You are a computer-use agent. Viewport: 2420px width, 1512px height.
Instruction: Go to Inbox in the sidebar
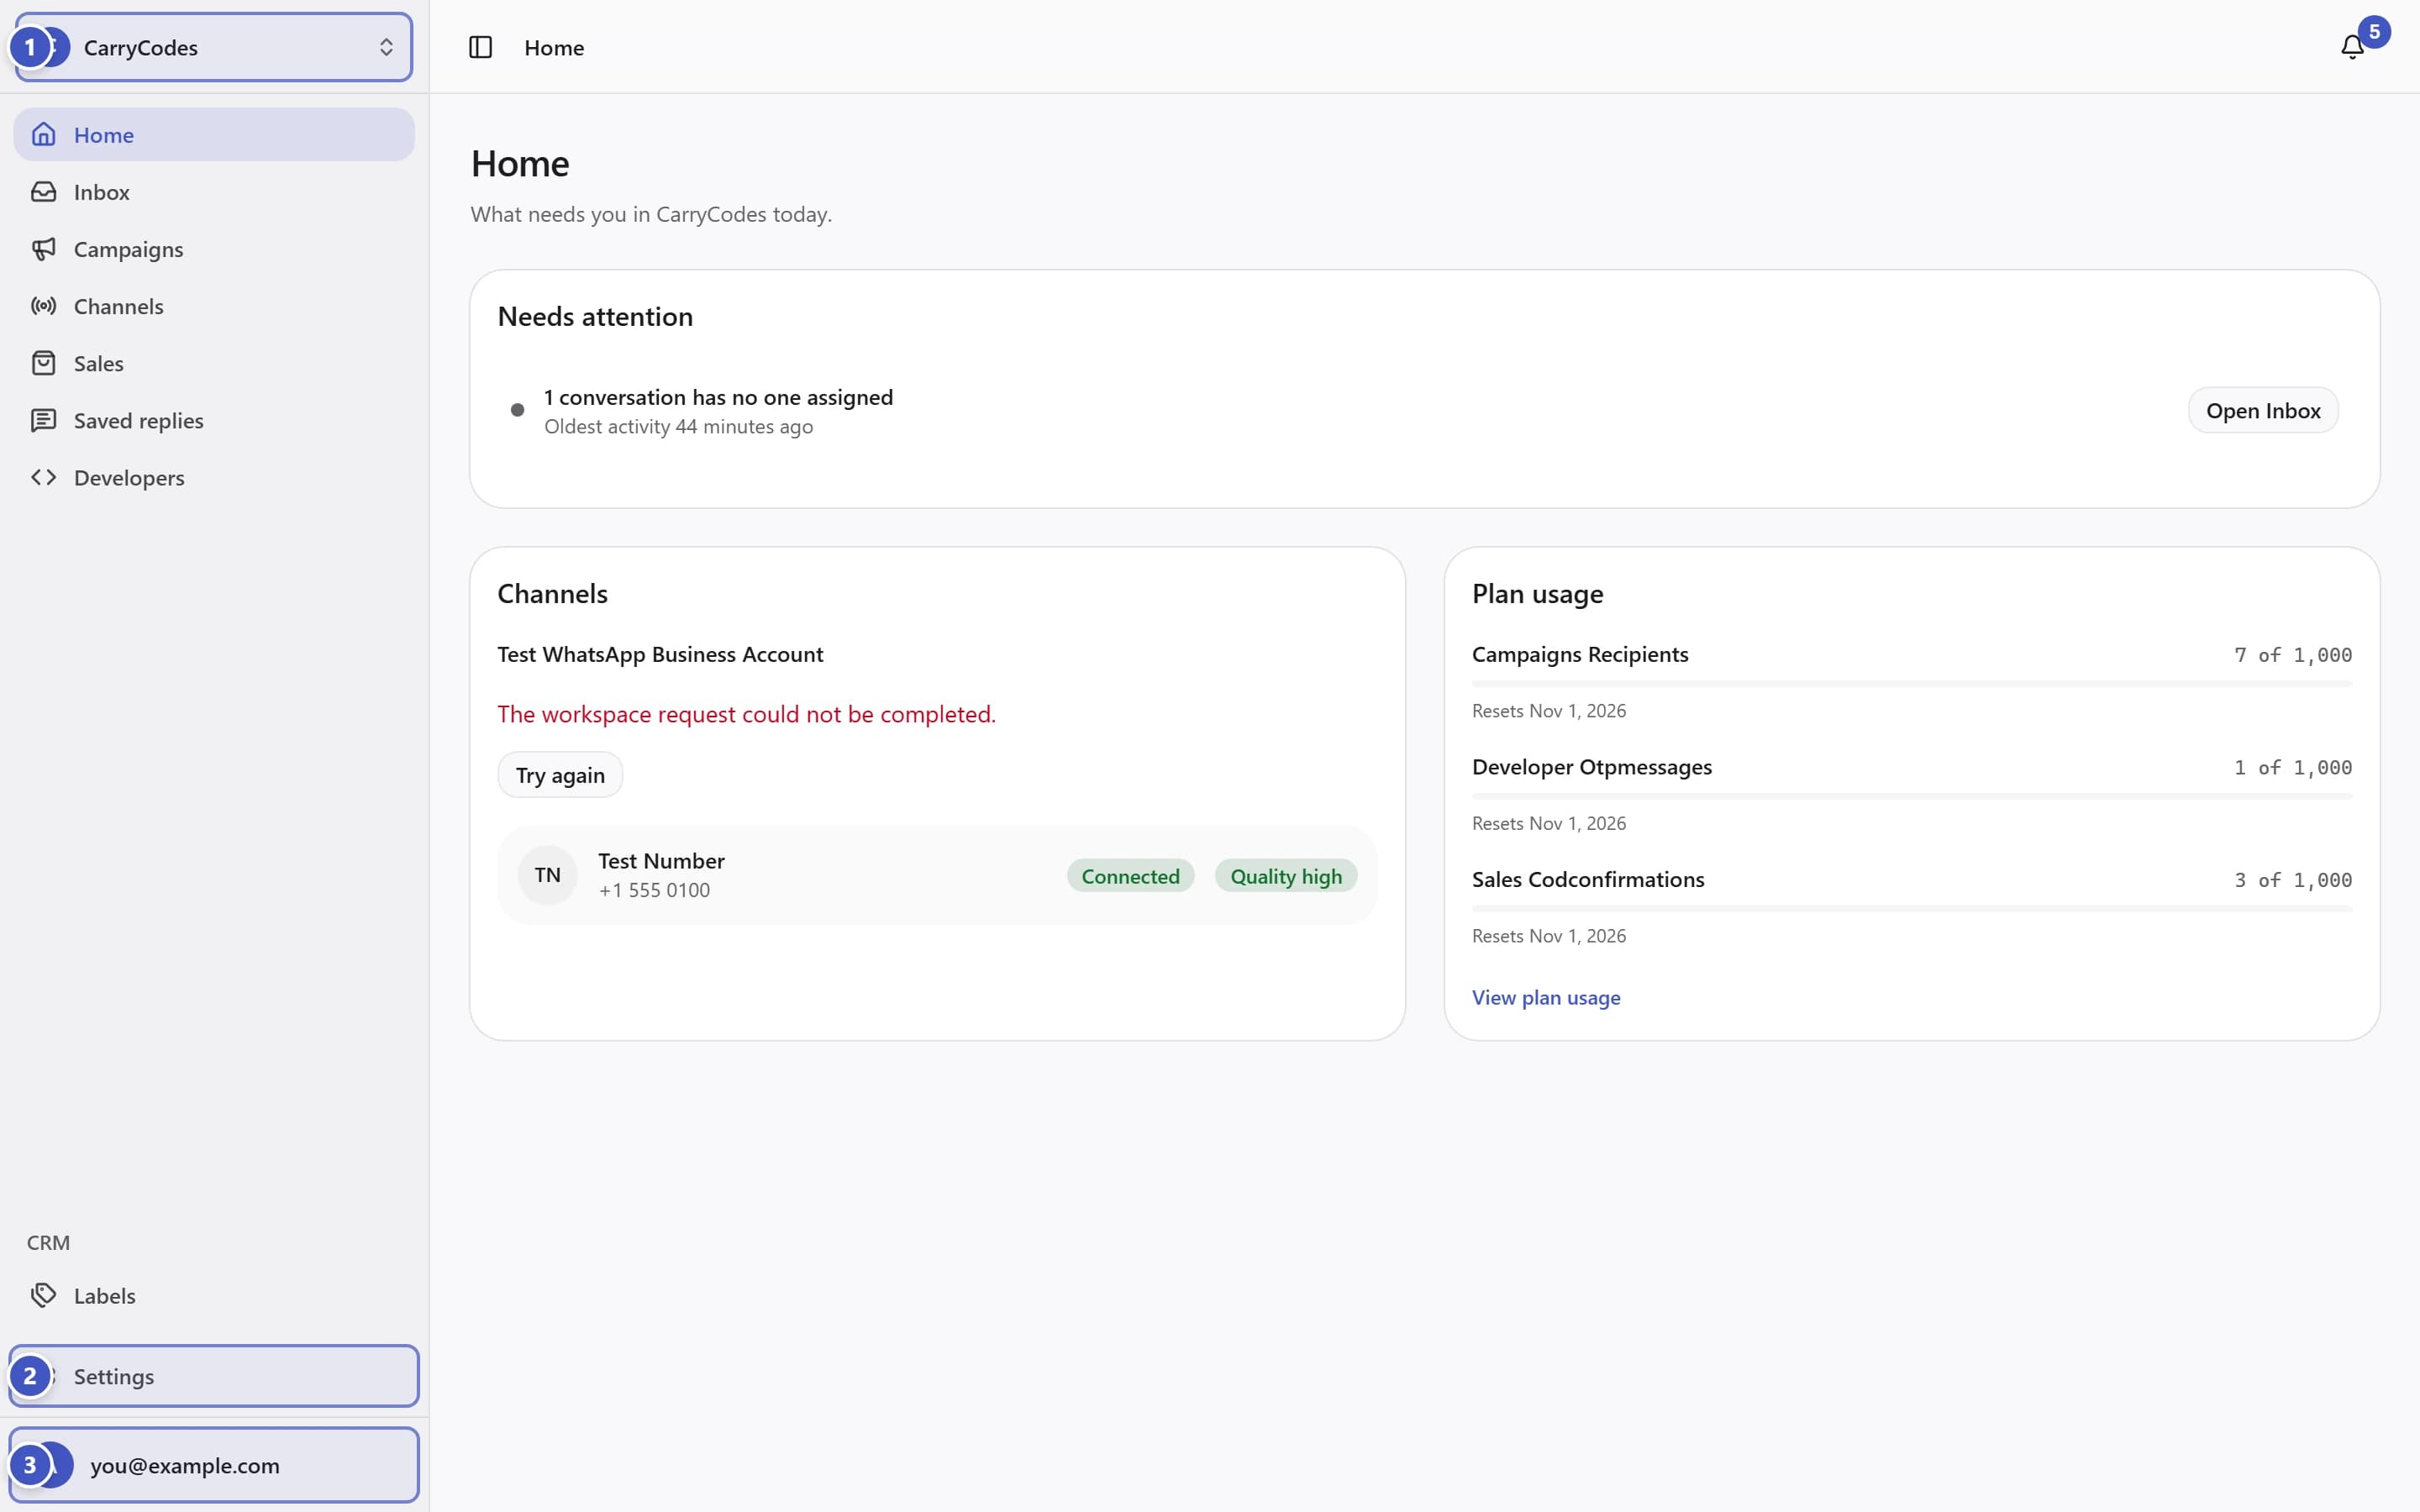[214, 192]
